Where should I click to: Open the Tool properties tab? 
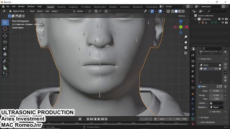(x=193, y=55)
